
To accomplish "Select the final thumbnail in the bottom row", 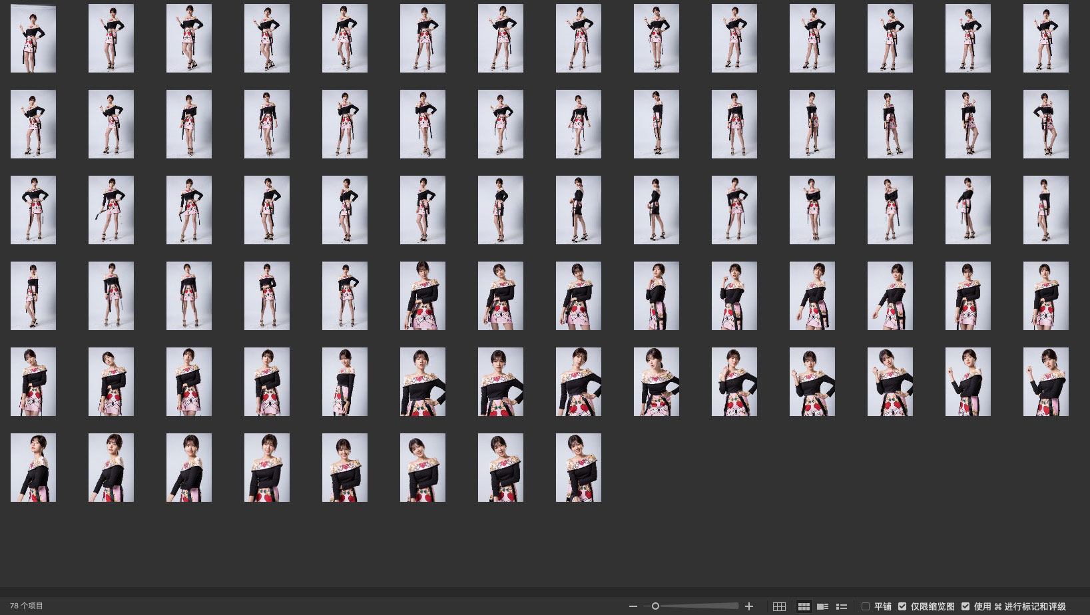I will pyautogui.click(x=579, y=468).
